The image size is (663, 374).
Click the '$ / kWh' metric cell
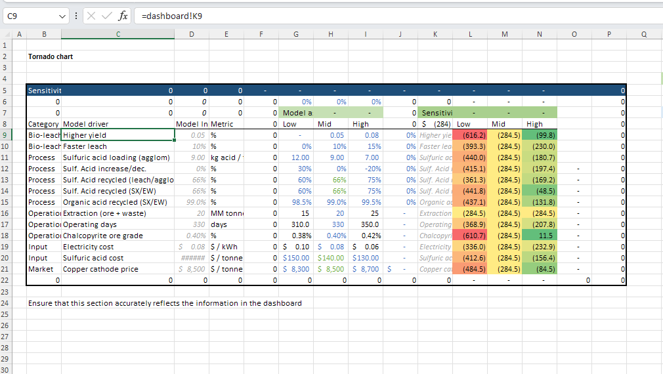point(226,247)
